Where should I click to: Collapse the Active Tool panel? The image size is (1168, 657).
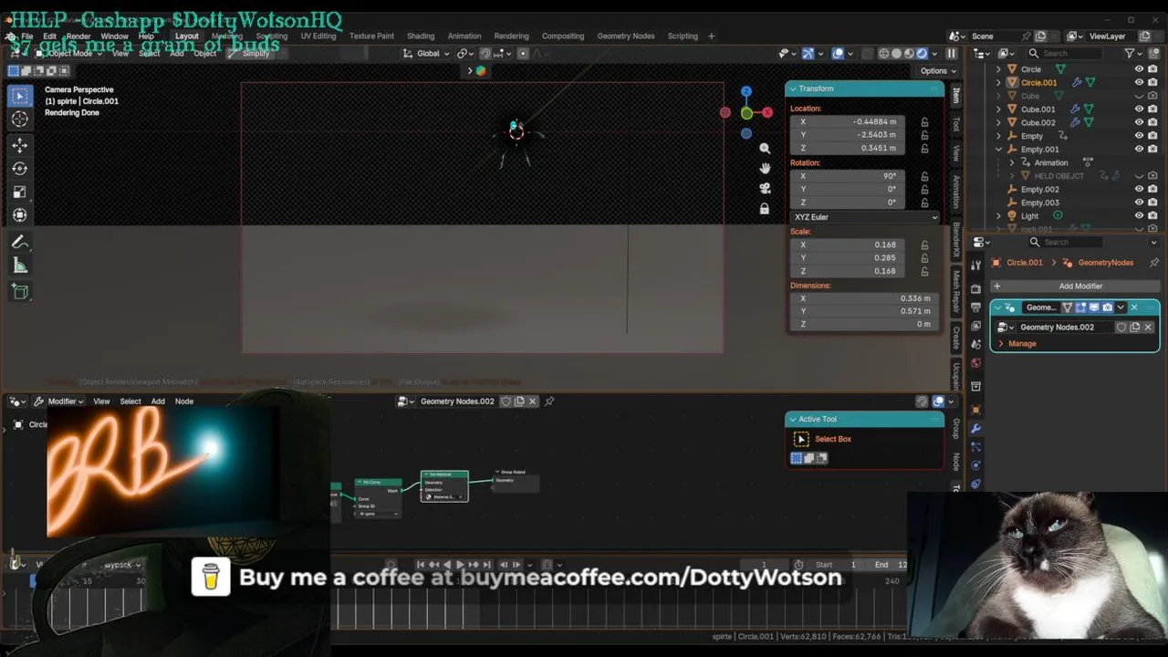[793, 420]
